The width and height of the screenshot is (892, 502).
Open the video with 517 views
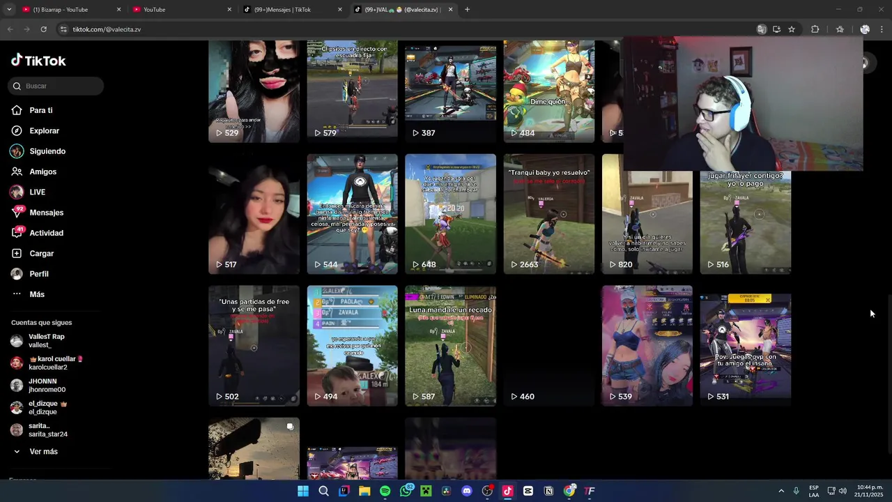tap(254, 214)
